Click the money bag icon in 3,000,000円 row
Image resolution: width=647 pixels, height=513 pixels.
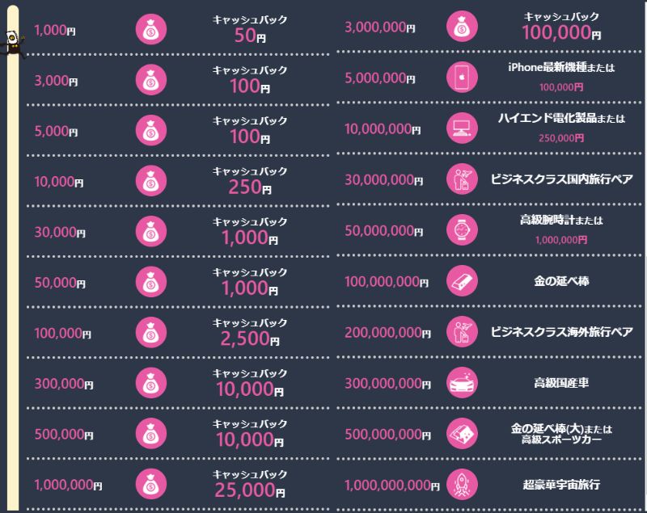pyautogui.click(x=462, y=27)
